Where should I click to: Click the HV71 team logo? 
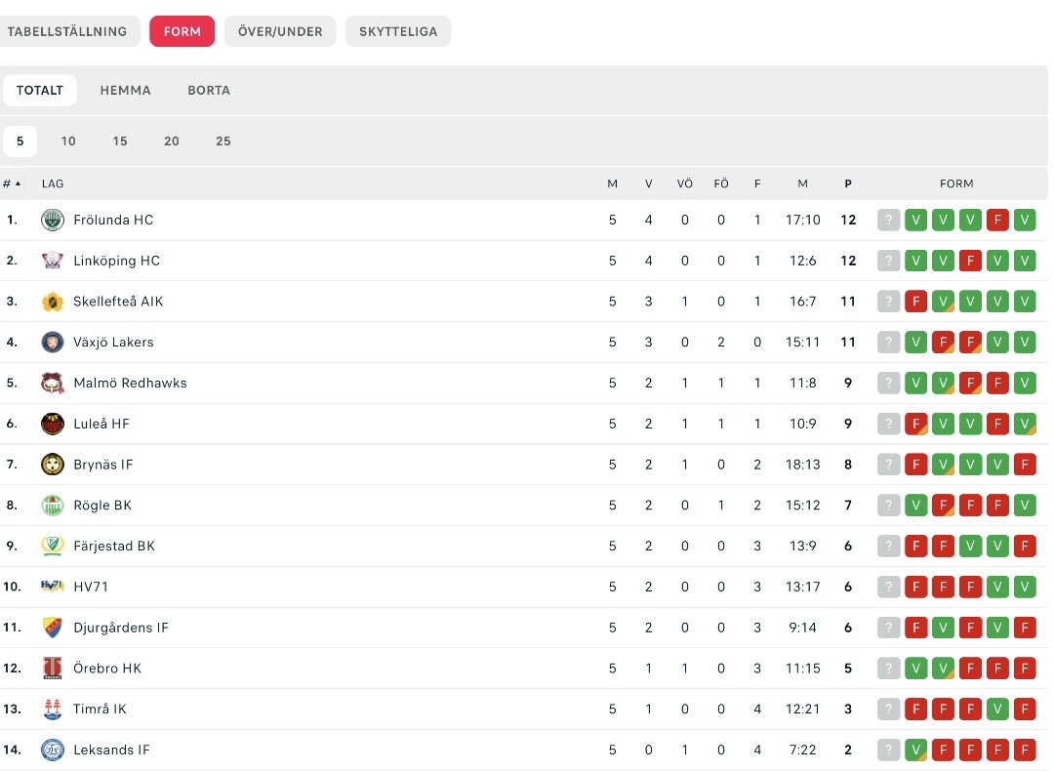click(x=53, y=587)
